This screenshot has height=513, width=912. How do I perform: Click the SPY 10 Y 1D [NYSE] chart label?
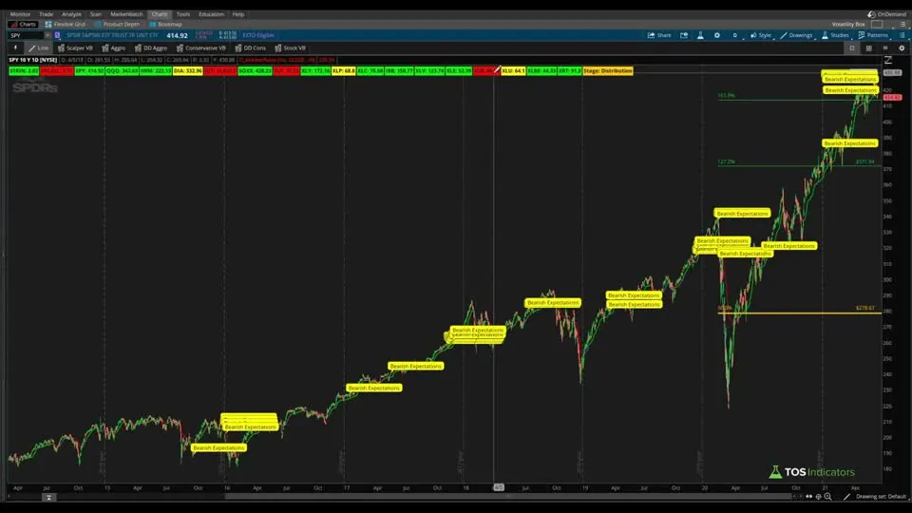click(32, 60)
